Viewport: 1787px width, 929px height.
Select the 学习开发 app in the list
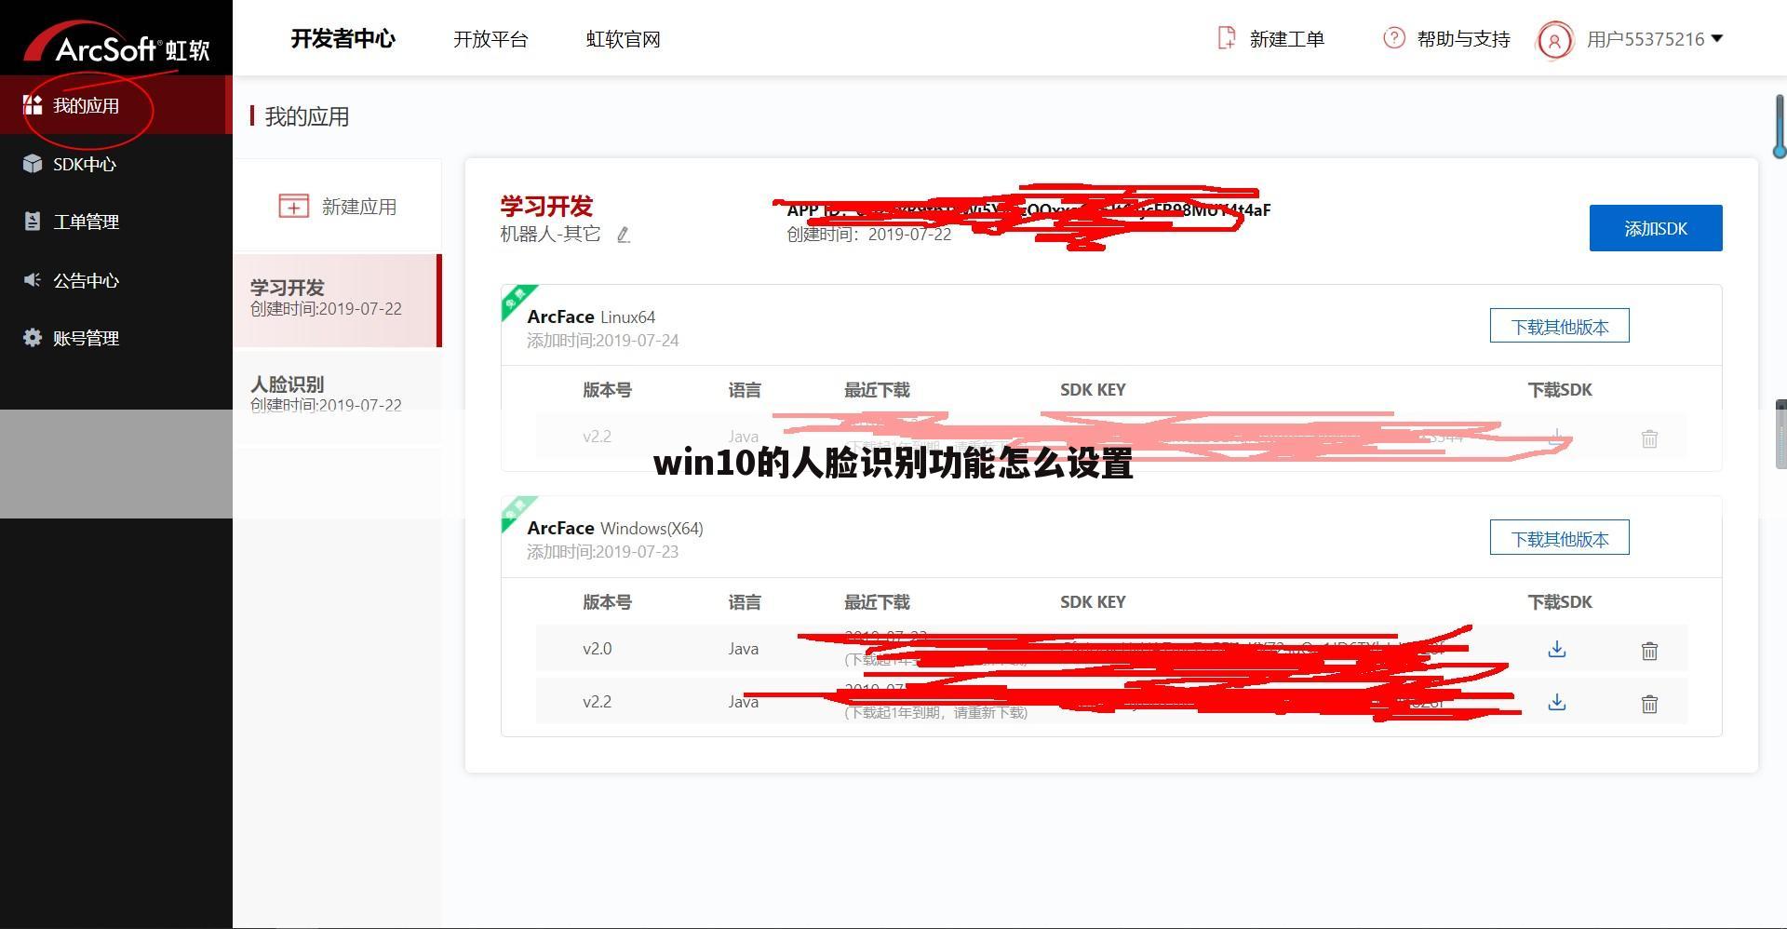[x=336, y=300]
